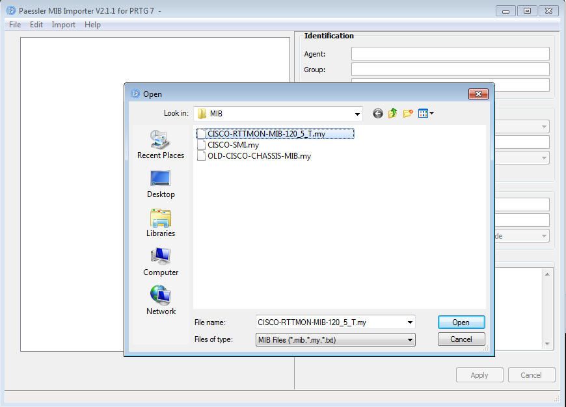Click the Open dialog title icon

pyautogui.click(x=135, y=94)
